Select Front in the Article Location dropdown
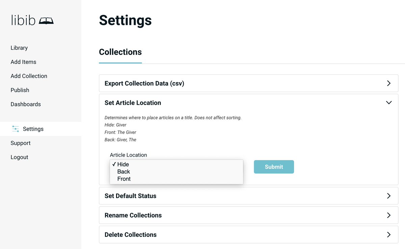Screen dimensions: 405x249 coord(124,179)
